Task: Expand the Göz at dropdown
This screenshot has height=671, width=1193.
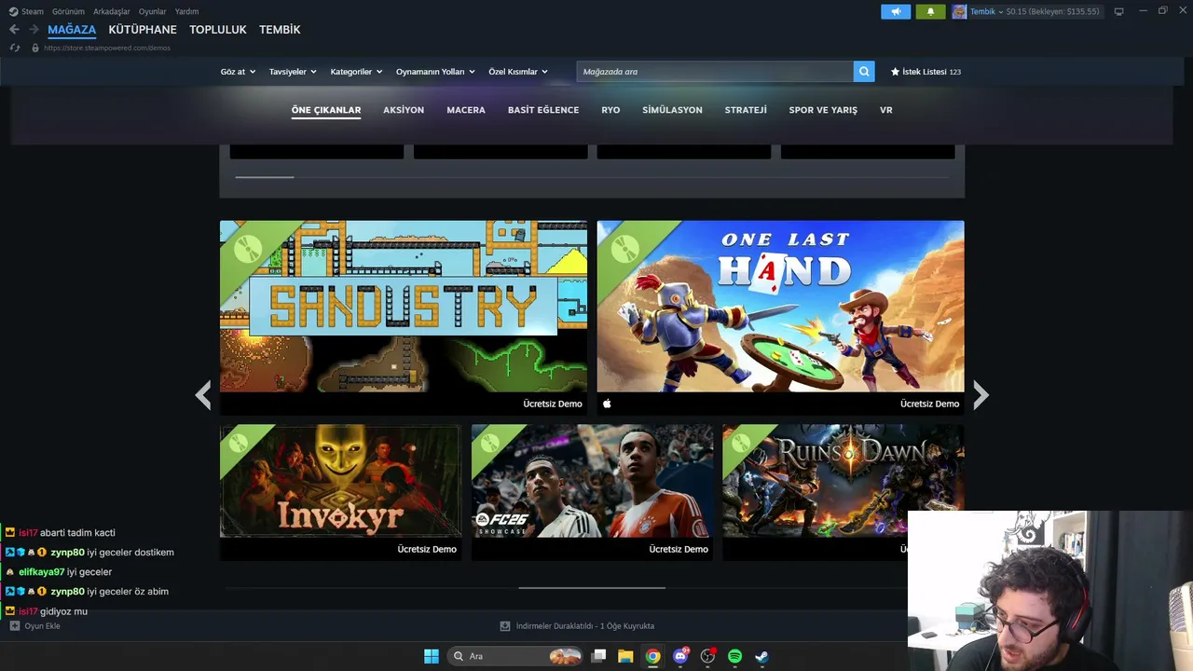Action: point(238,72)
